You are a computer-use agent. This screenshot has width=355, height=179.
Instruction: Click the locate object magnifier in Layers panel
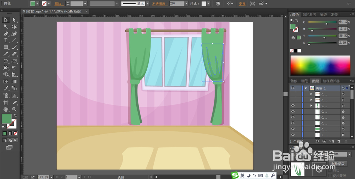click(317, 141)
